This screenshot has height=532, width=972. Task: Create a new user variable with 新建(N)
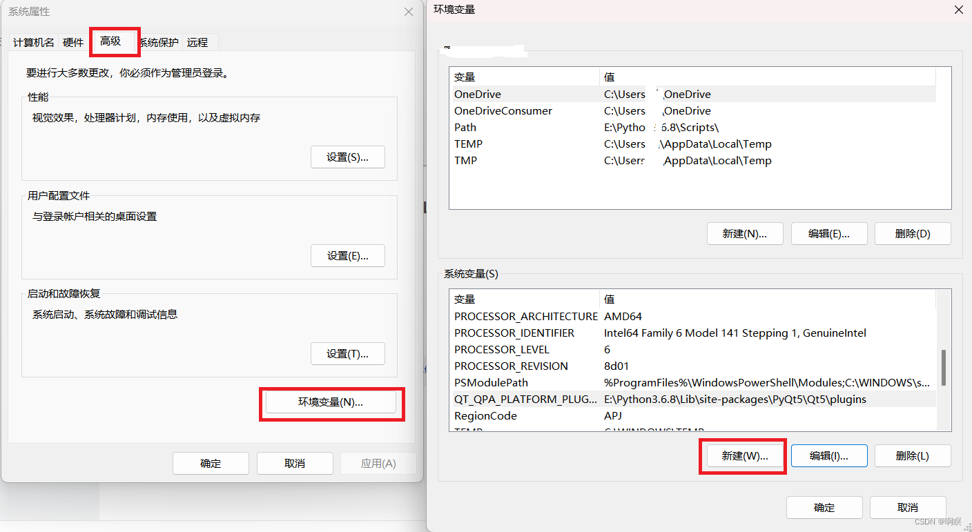click(x=745, y=233)
